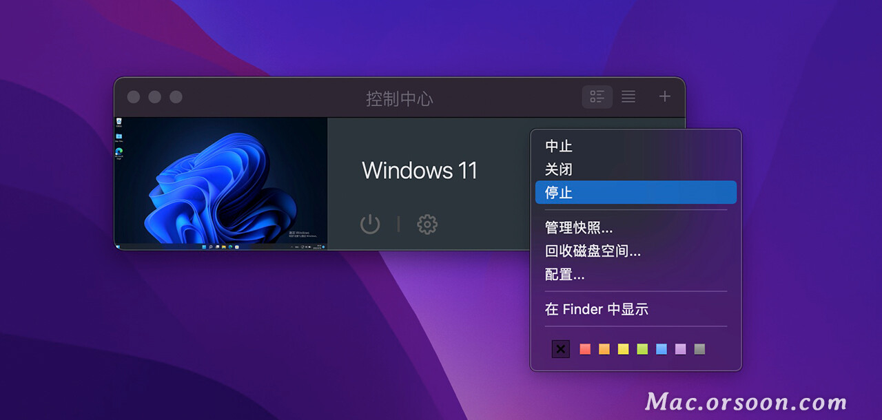Pick the orange color tag
Image resolution: width=882 pixels, height=420 pixels.
tap(604, 349)
